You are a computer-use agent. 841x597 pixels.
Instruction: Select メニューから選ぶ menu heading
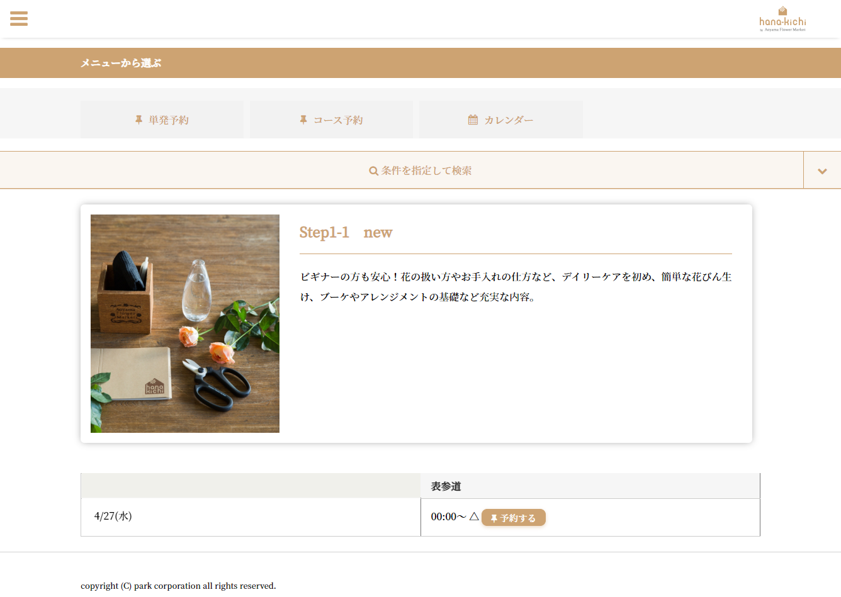121,63
